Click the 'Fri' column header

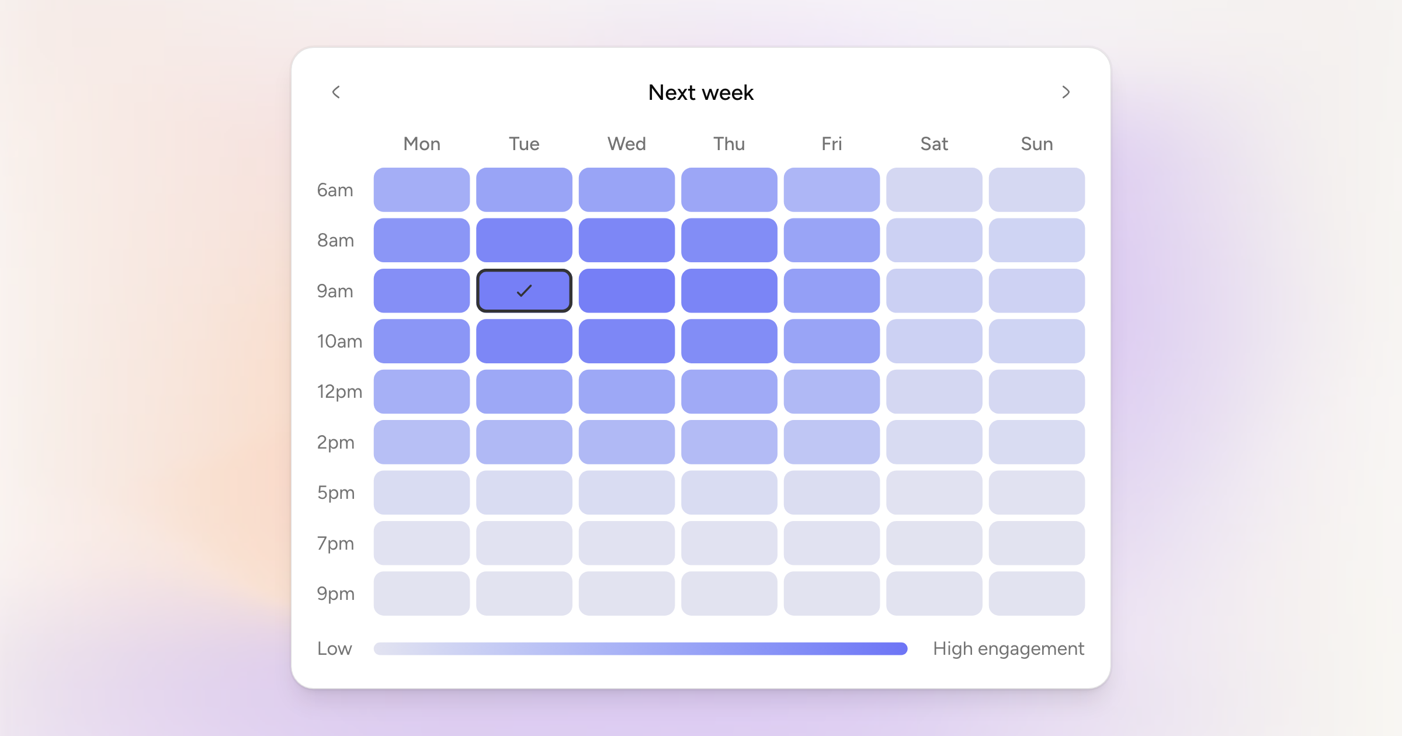pyautogui.click(x=832, y=144)
